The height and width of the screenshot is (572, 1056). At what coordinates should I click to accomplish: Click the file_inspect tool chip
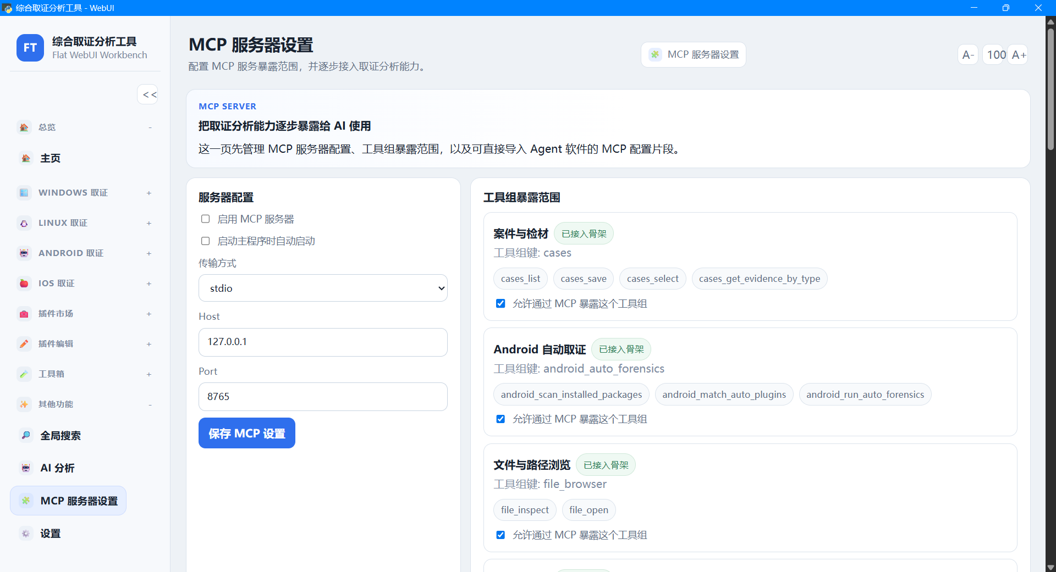525,510
